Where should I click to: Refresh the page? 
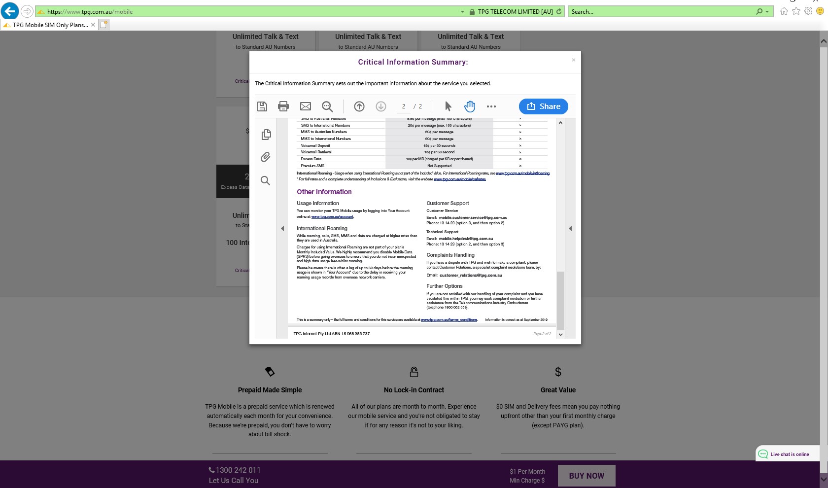click(559, 12)
